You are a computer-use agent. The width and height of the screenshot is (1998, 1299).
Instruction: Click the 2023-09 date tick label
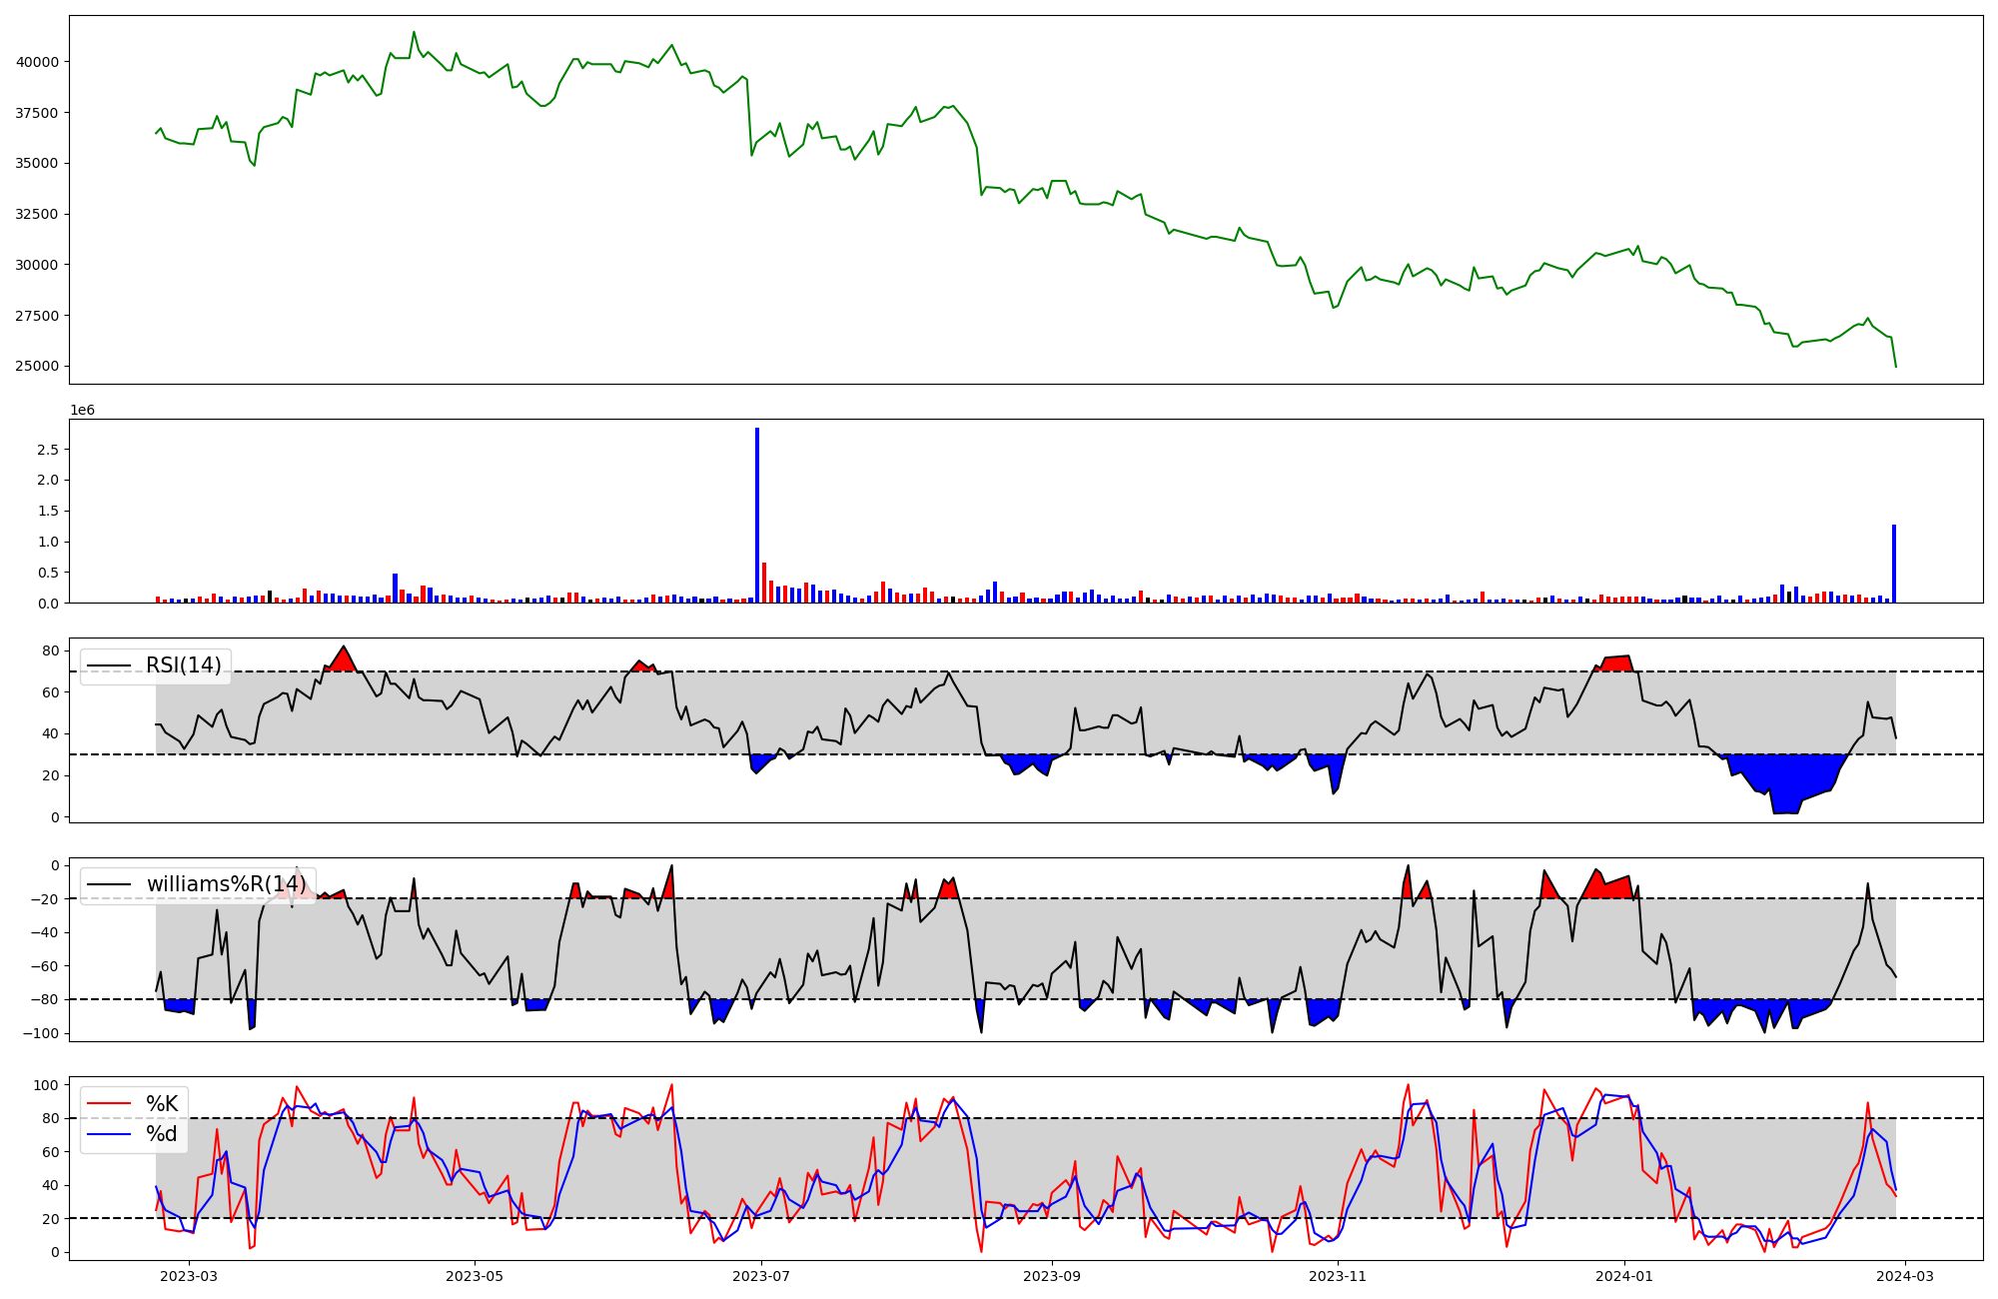1052,1276
